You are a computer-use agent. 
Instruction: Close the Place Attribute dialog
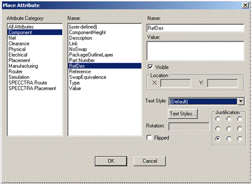click(x=245, y=5)
